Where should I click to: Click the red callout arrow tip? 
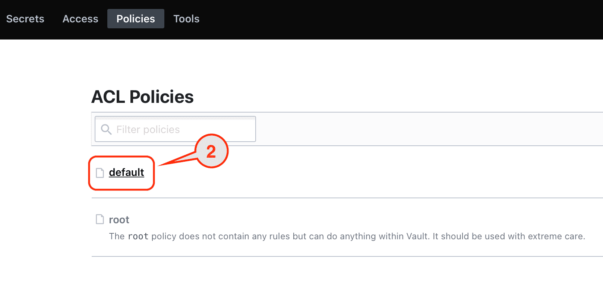point(160,165)
